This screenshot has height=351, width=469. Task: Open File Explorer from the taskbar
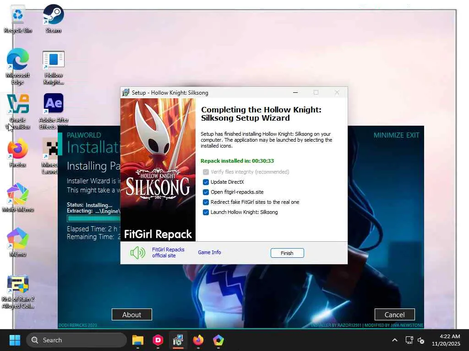pyautogui.click(x=138, y=340)
